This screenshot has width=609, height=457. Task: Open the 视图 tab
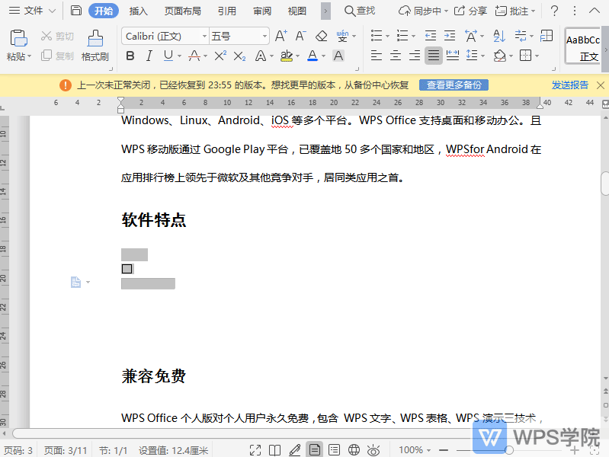297,11
